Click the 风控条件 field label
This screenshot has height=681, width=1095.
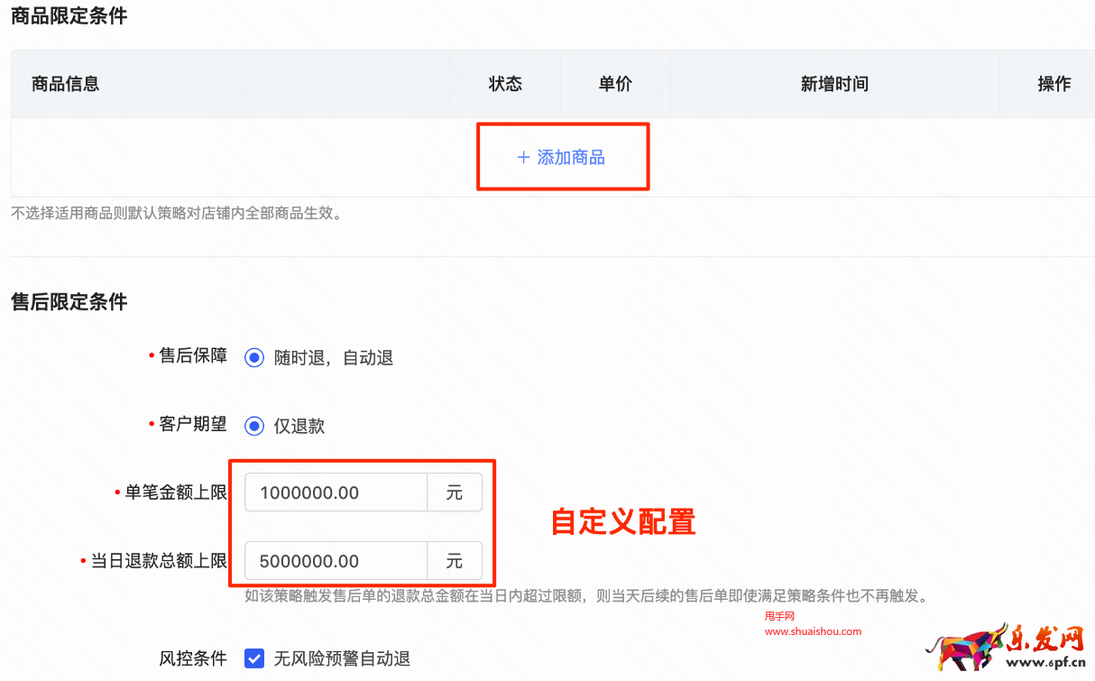coord(193,658)
